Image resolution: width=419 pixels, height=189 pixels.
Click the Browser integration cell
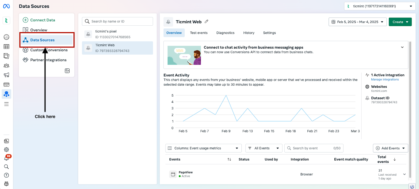pos(307,174)
